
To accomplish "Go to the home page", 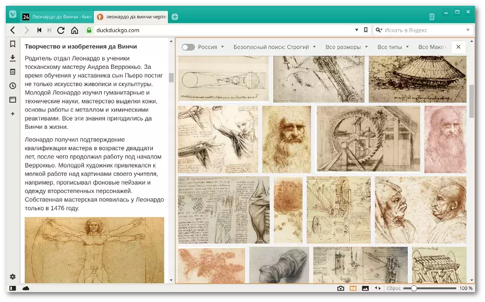I will (x=75, y=30).
